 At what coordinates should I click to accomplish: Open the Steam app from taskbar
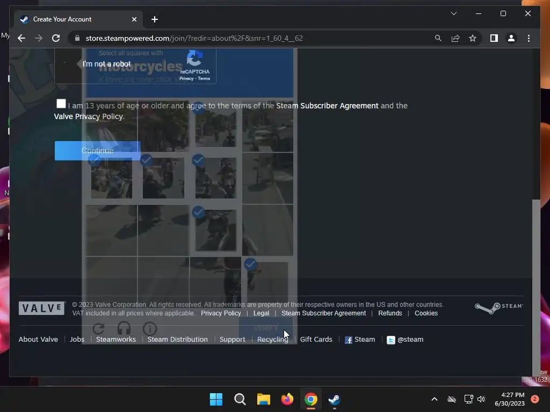click(x=334, y=399)
